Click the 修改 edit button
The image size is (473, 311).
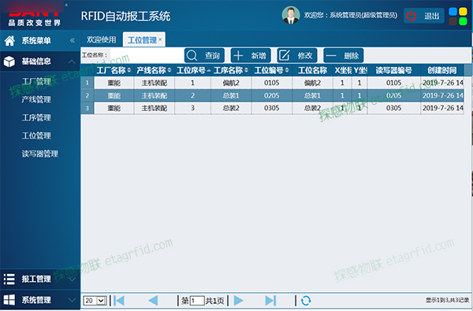coord(297,55)
